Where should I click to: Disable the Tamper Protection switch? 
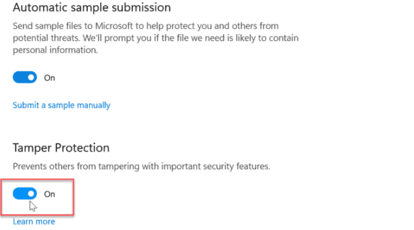(25, 194)
